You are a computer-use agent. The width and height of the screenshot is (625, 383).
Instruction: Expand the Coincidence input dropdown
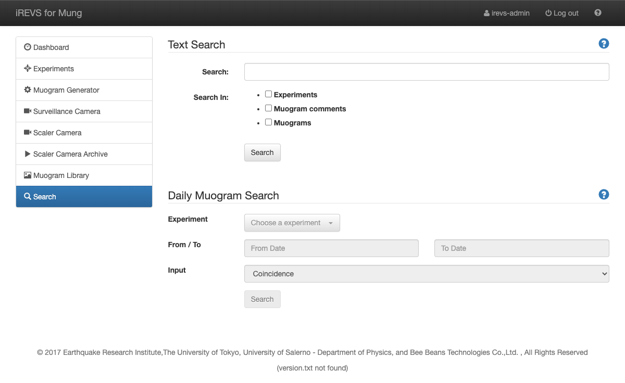[426, 274]
